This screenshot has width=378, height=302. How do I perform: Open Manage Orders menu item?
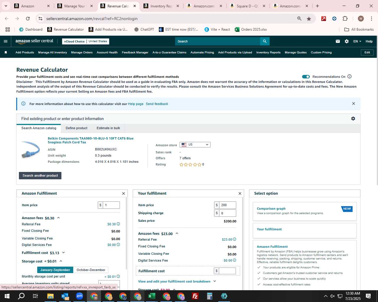click(82, 52)
